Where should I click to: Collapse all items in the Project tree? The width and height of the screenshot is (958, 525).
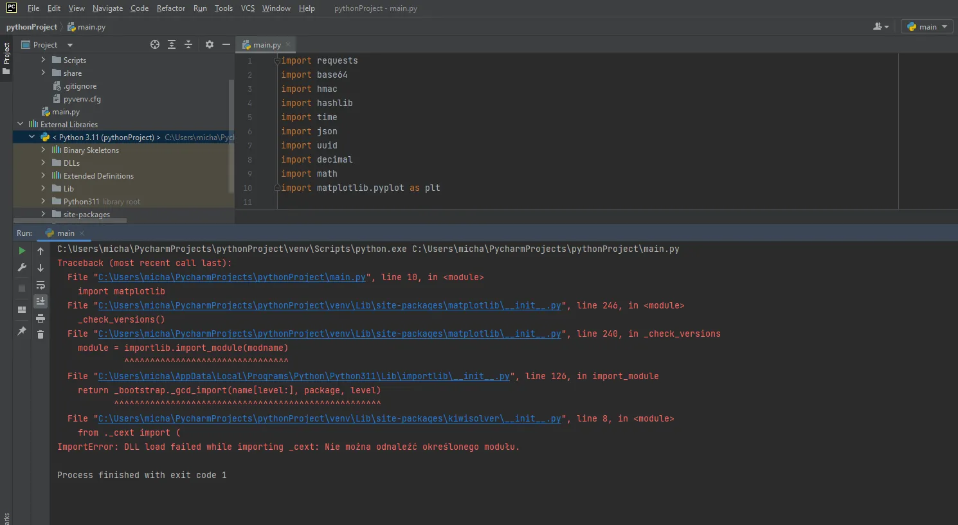click(188, 44)
